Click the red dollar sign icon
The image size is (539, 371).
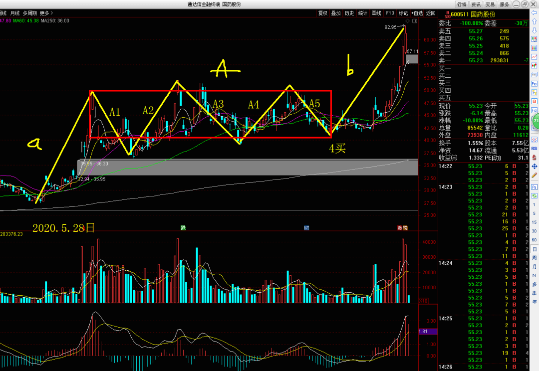(x=534, y=158)
